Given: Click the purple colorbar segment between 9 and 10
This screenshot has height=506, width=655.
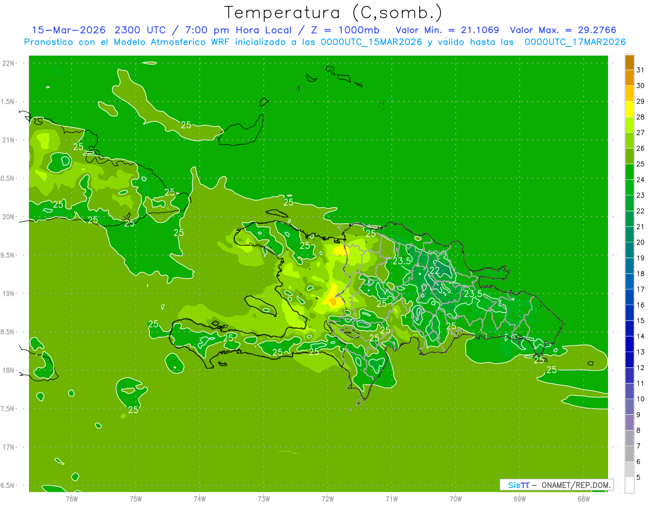Looking at the screenshot, I should [x=629, y=407].
